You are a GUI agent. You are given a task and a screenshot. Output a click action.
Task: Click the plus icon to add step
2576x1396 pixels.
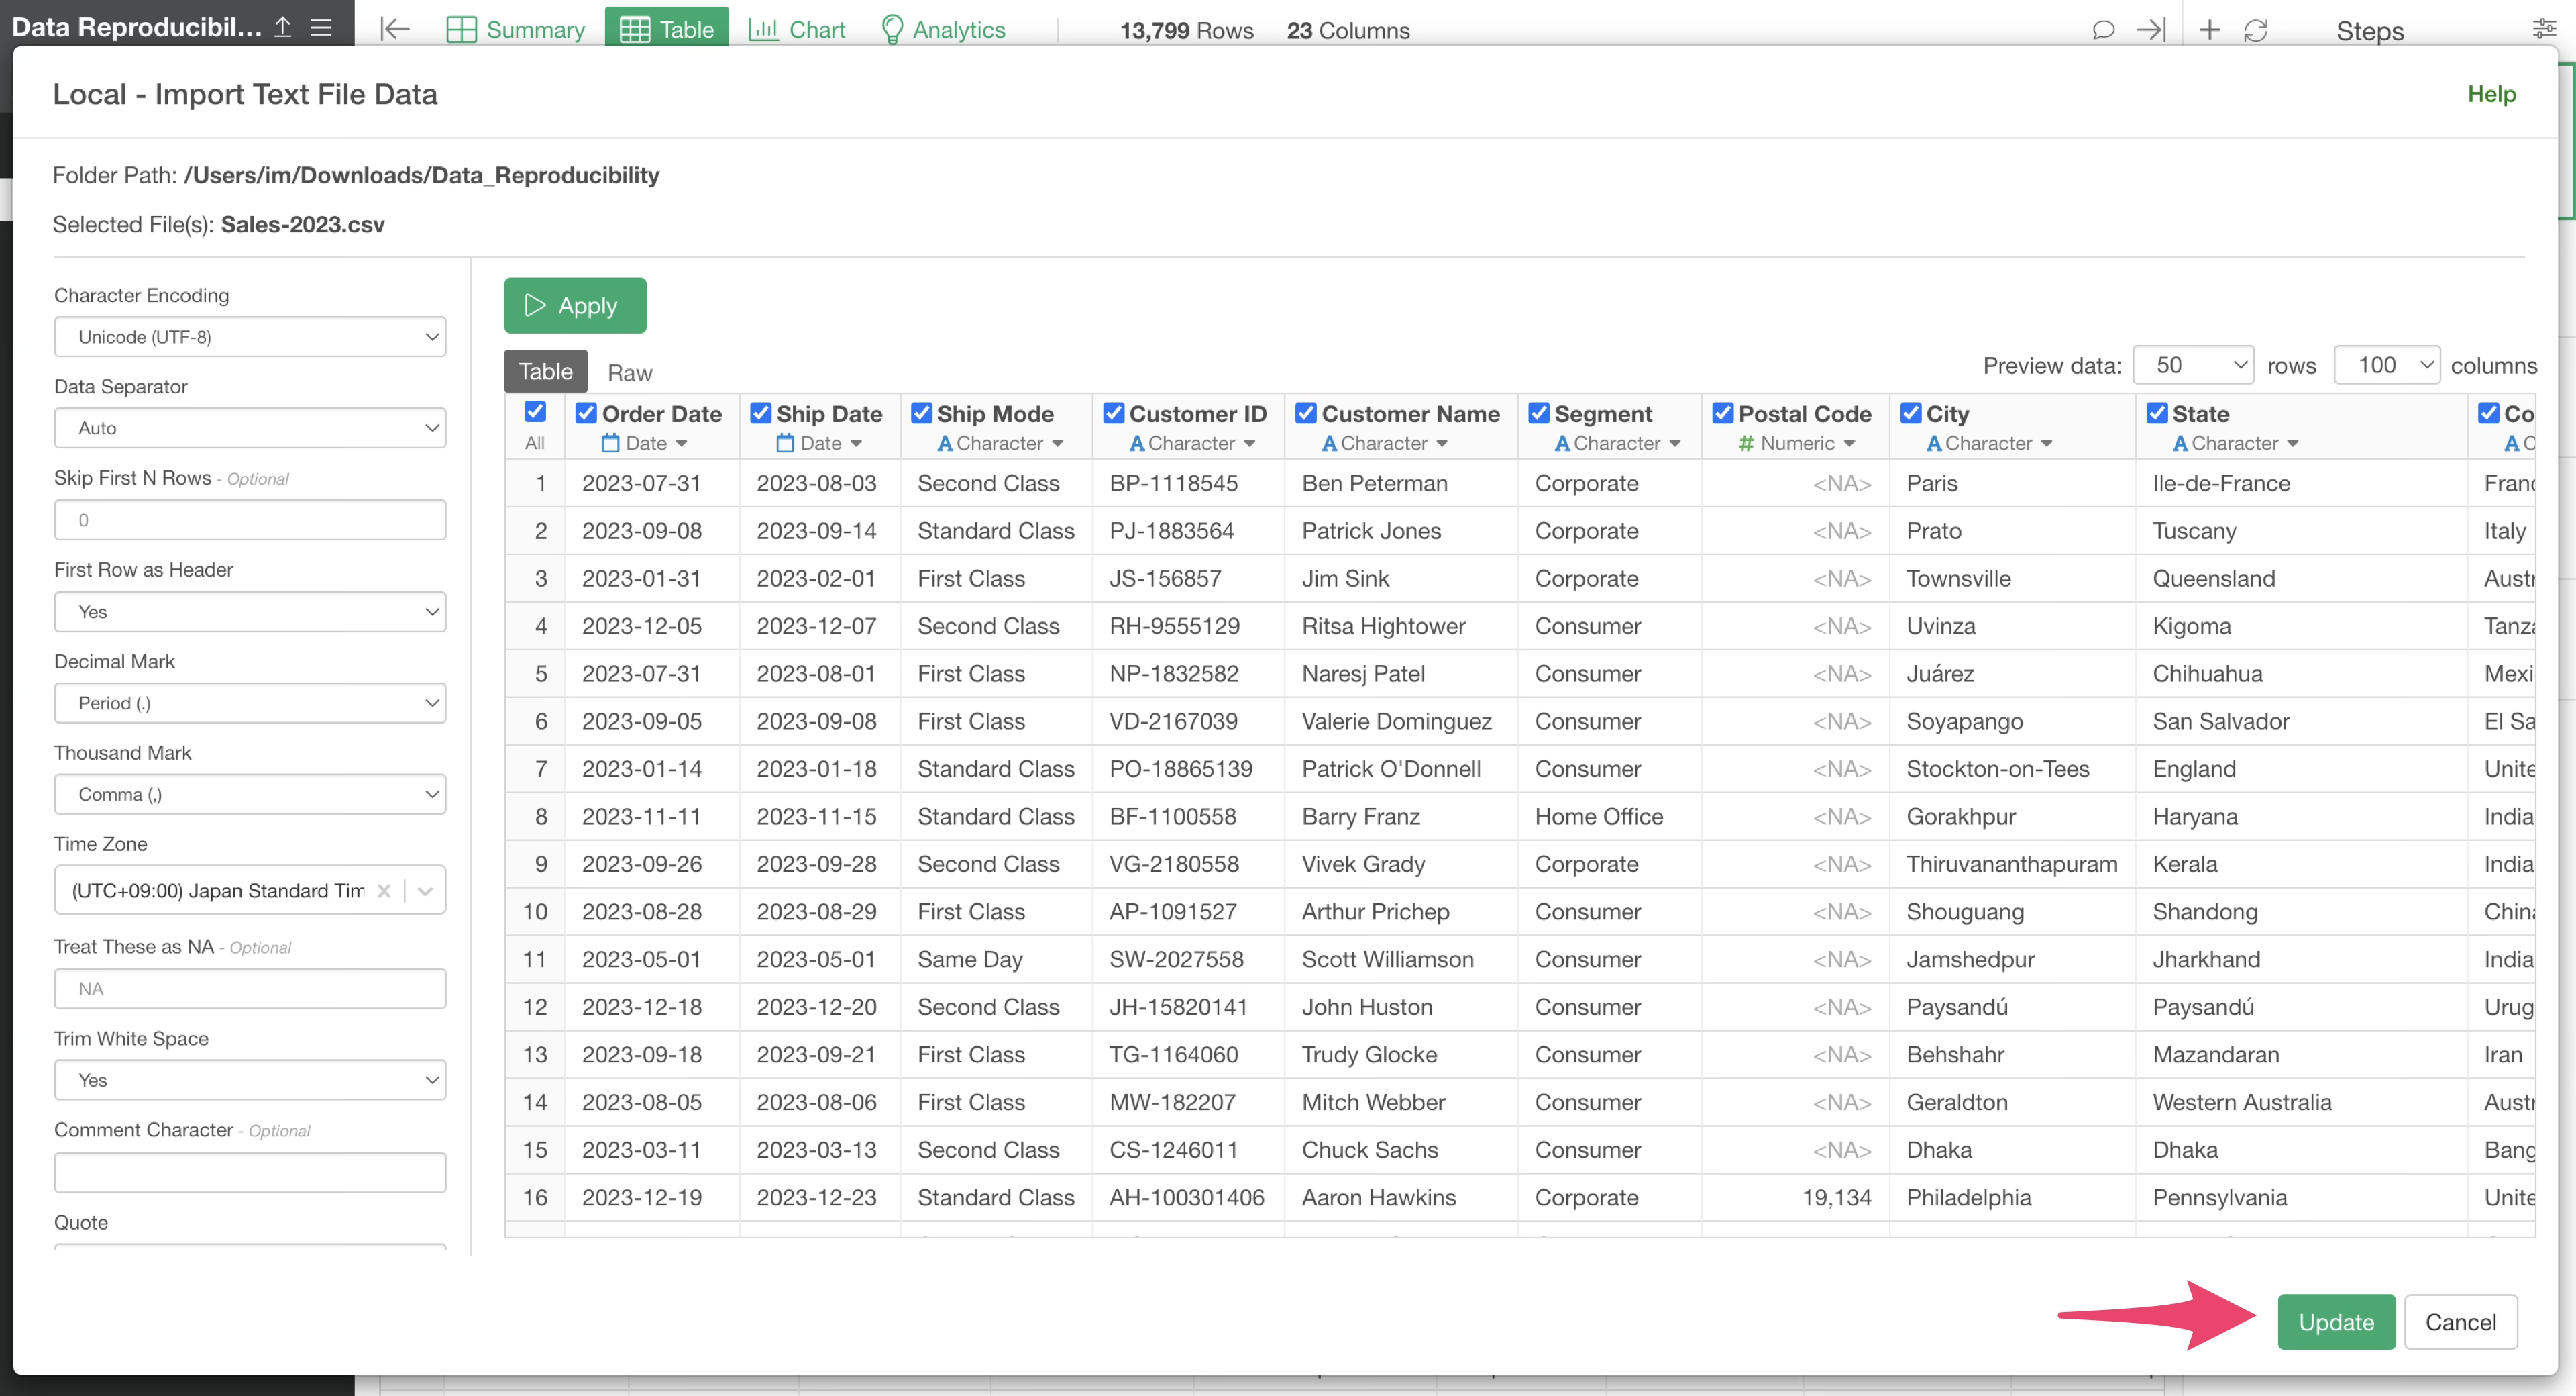tap(2209, 30)
